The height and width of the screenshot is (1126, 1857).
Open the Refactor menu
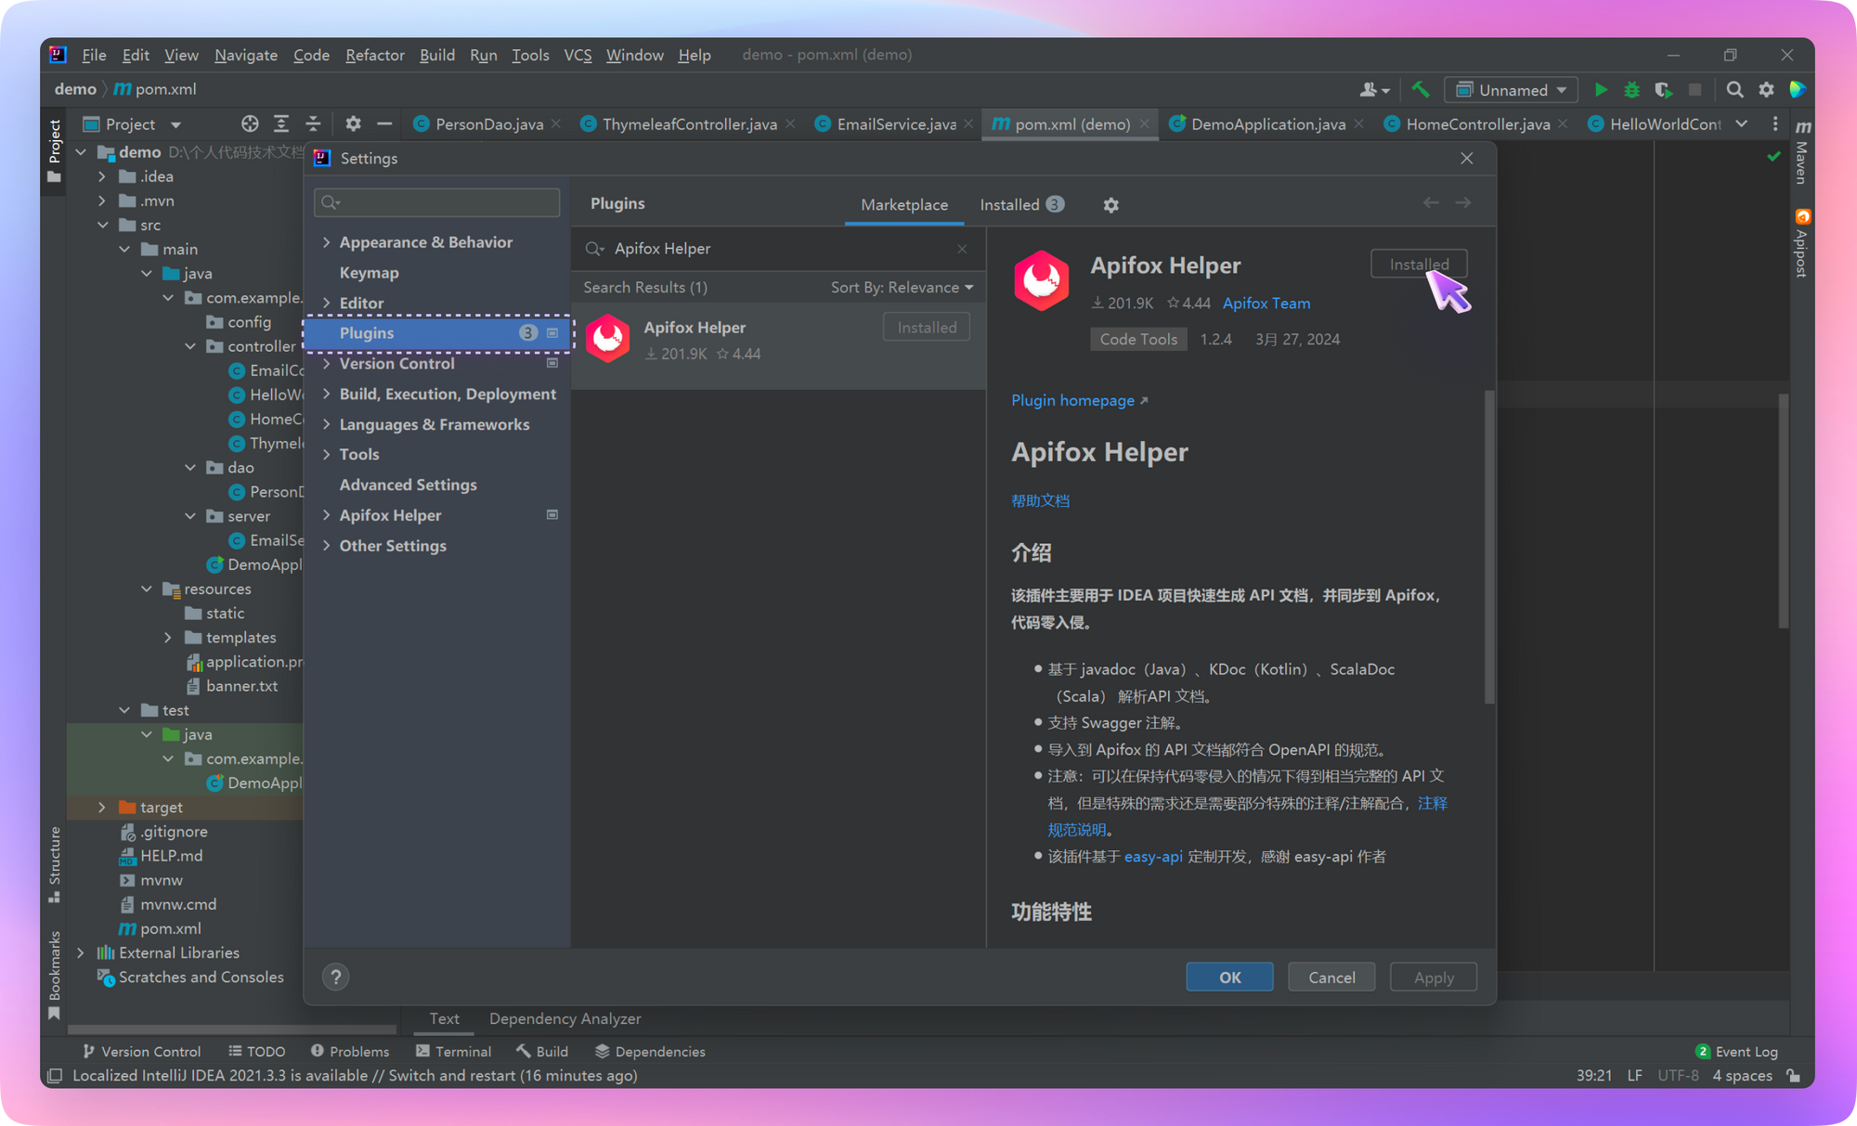[x=374, y=55]
